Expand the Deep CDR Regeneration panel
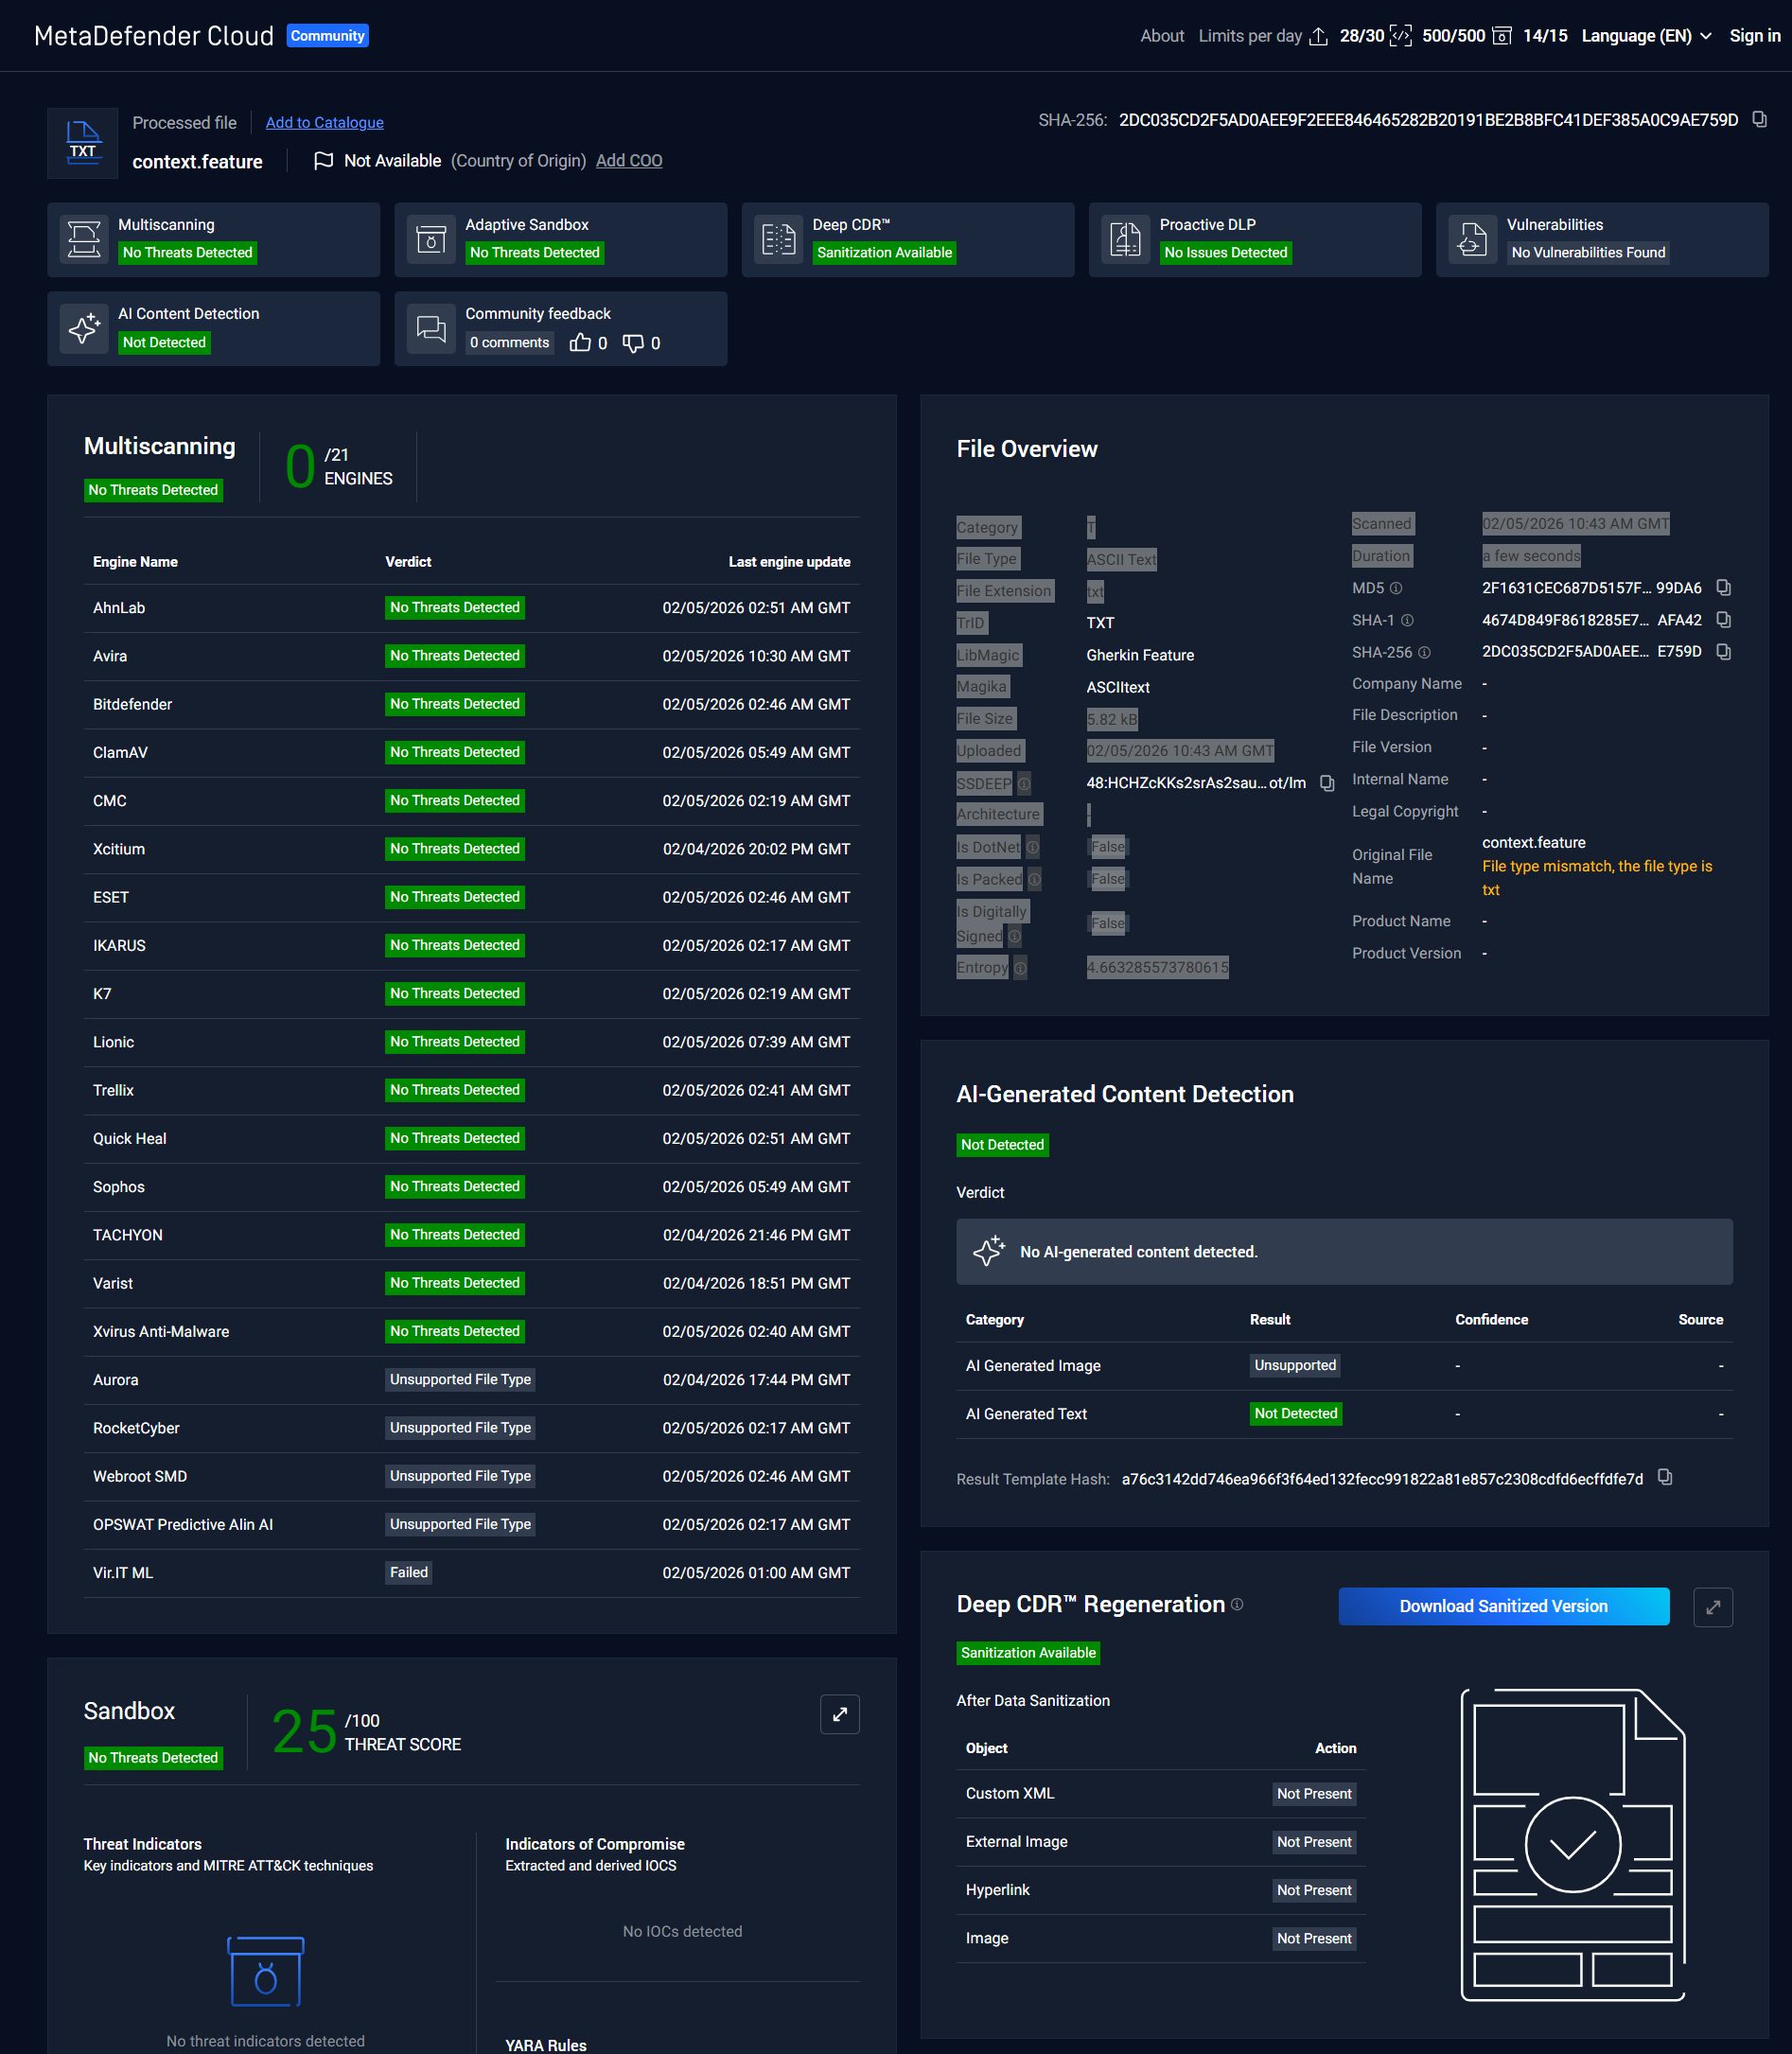 (1713, 1607)
